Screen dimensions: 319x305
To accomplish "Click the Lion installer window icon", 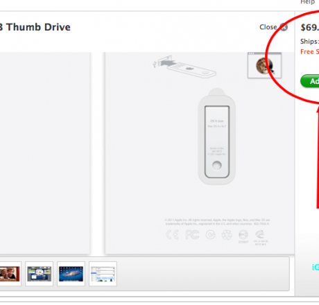I will pos(264,65).
